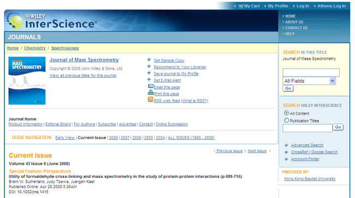Click Set E-Mail Alert link

pyautogui.click(x=167, y=80)
